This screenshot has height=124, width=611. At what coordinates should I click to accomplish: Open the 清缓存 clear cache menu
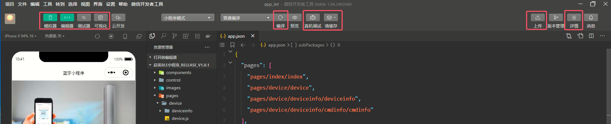click(x=331, y=17)
